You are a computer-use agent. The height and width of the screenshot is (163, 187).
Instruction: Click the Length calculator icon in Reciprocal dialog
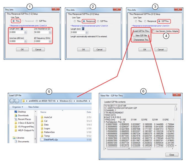coord(83,29)
